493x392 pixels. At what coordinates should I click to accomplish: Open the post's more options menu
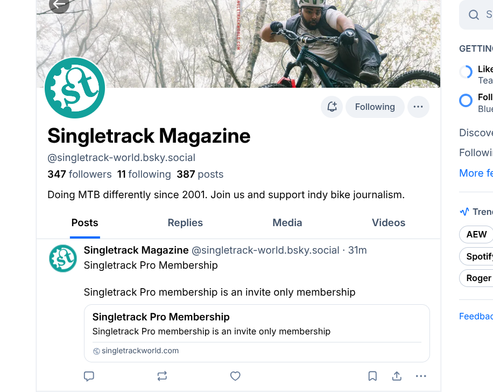pos(421,376)
